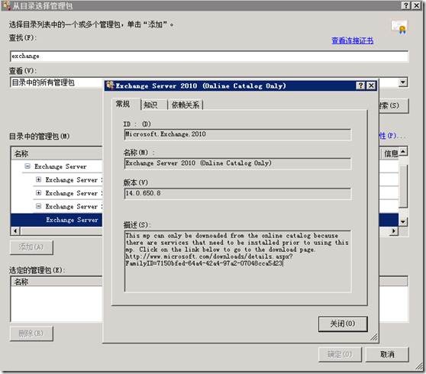Click the help button on the main window title bar
The height and width of the screenshot is (374, 426).
coord(405,5)
